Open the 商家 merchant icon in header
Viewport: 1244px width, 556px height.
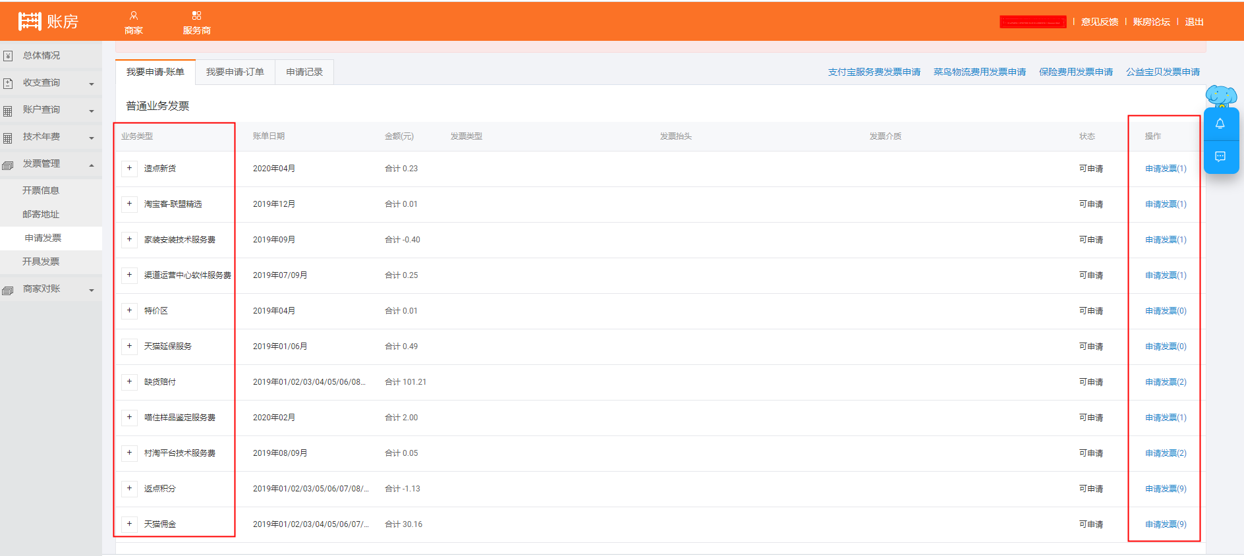pyautogui.click(x=133, y=16)
